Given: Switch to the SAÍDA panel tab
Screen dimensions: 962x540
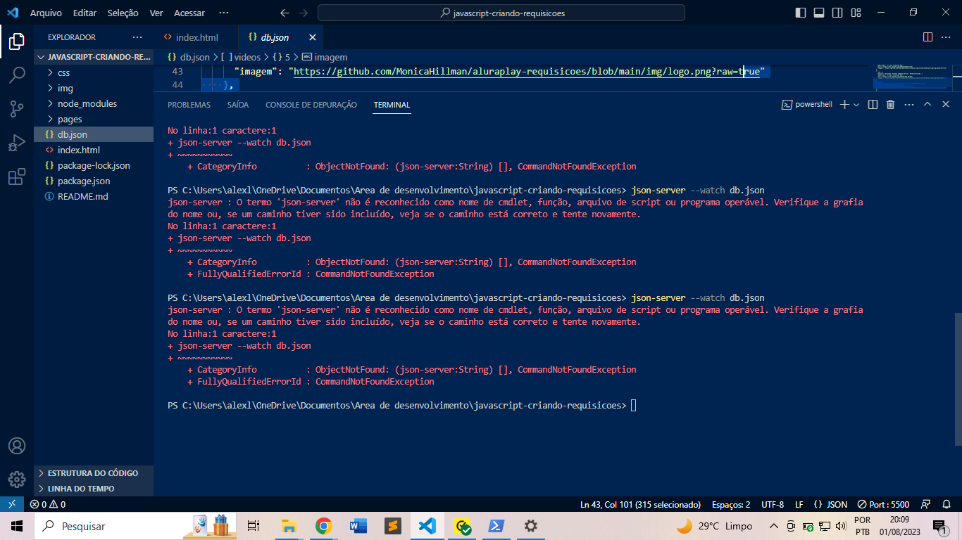Looking at the screenshot, I should pos(238,105).
